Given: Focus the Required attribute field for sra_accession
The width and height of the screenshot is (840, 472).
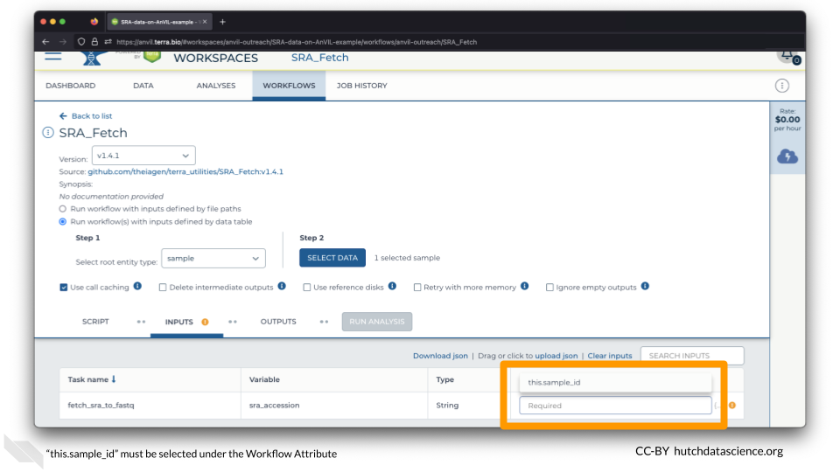Looking at the screenshot, I should pyautogui.click(x=615, y=406).
